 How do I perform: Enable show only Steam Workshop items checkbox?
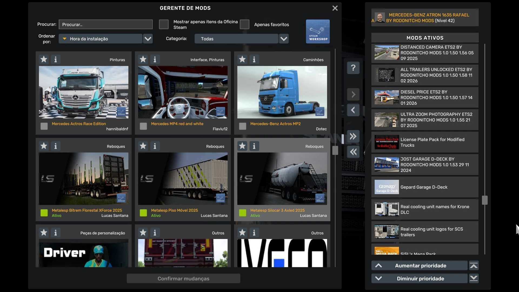pos(164,24)
